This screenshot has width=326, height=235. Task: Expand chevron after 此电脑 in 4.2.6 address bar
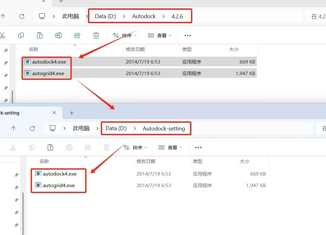87,16
